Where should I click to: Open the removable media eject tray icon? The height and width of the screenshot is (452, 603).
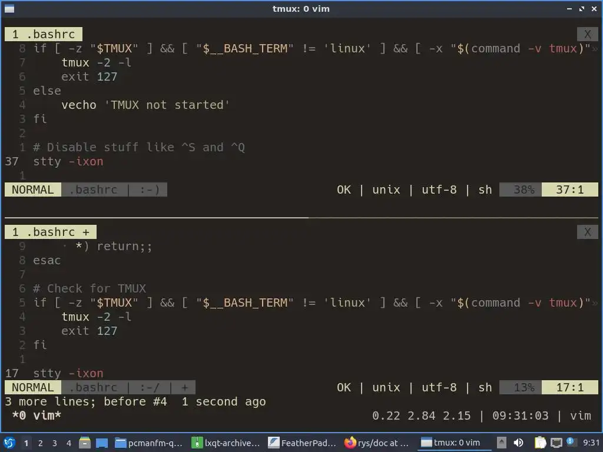coord(501,443)
